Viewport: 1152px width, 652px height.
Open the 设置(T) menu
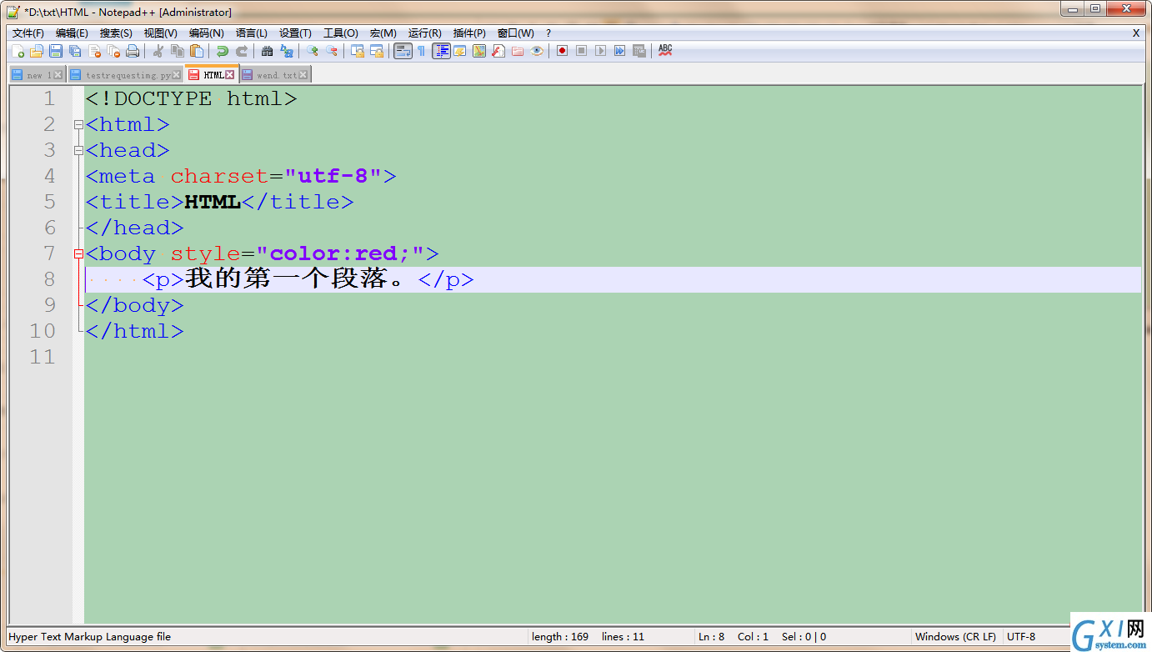click(295, 33)
